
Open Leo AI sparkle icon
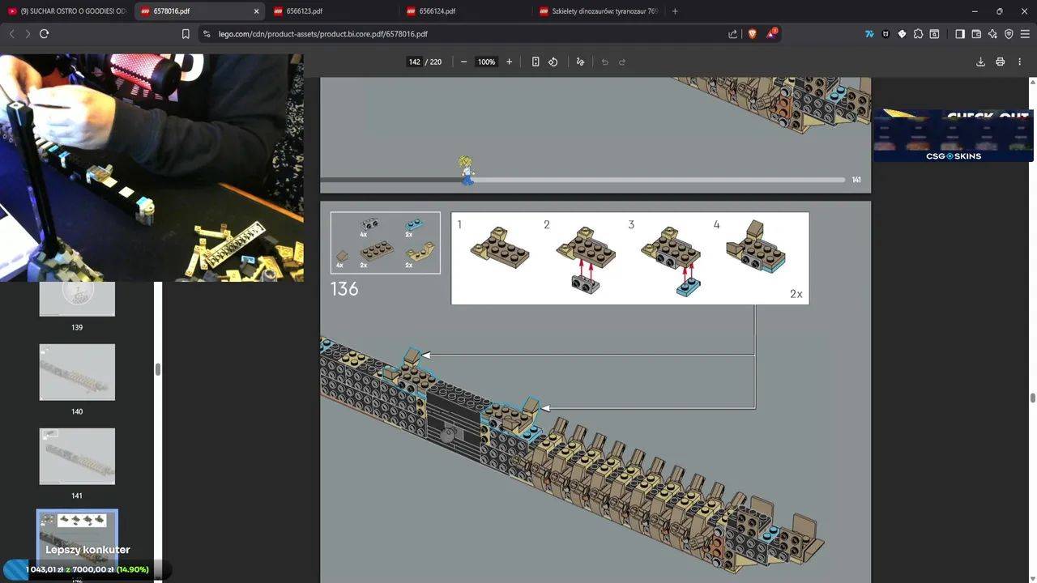point(992,34)
